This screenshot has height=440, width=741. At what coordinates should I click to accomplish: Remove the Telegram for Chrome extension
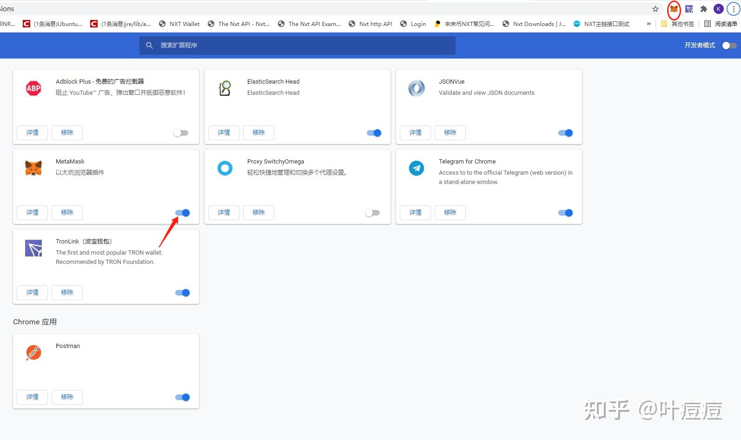click(450, 213)
